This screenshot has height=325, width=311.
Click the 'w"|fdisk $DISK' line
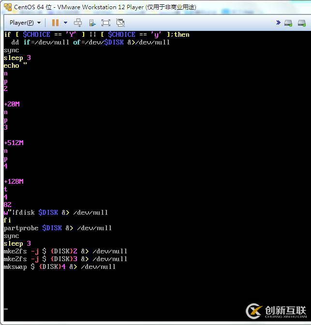pos(56,212)
